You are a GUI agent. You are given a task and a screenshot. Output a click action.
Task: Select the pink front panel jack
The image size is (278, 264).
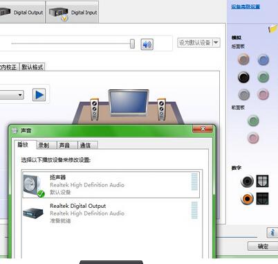click(x=253, y=138)
